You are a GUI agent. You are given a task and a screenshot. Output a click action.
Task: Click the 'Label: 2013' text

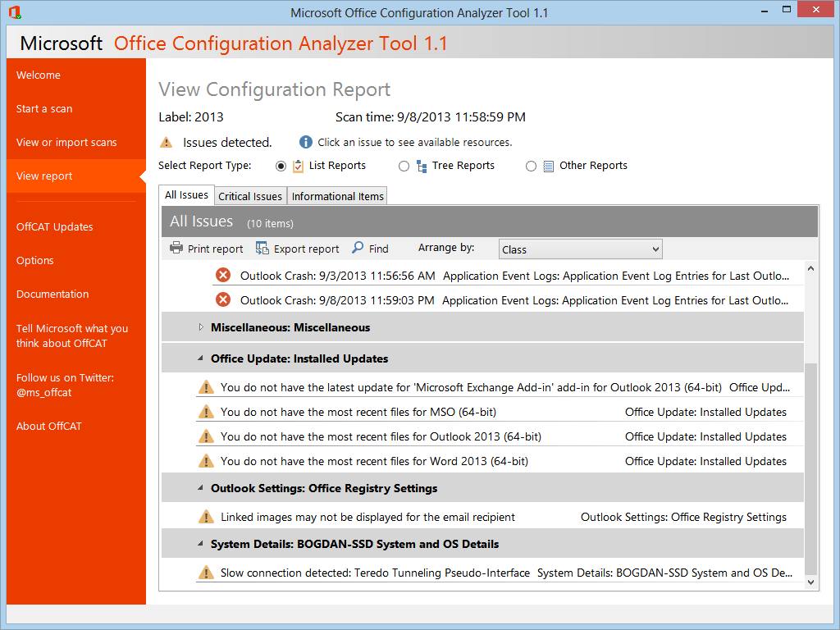(190, 116)
